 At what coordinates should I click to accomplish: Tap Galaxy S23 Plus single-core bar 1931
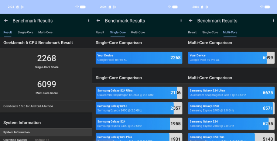point(139,137)
